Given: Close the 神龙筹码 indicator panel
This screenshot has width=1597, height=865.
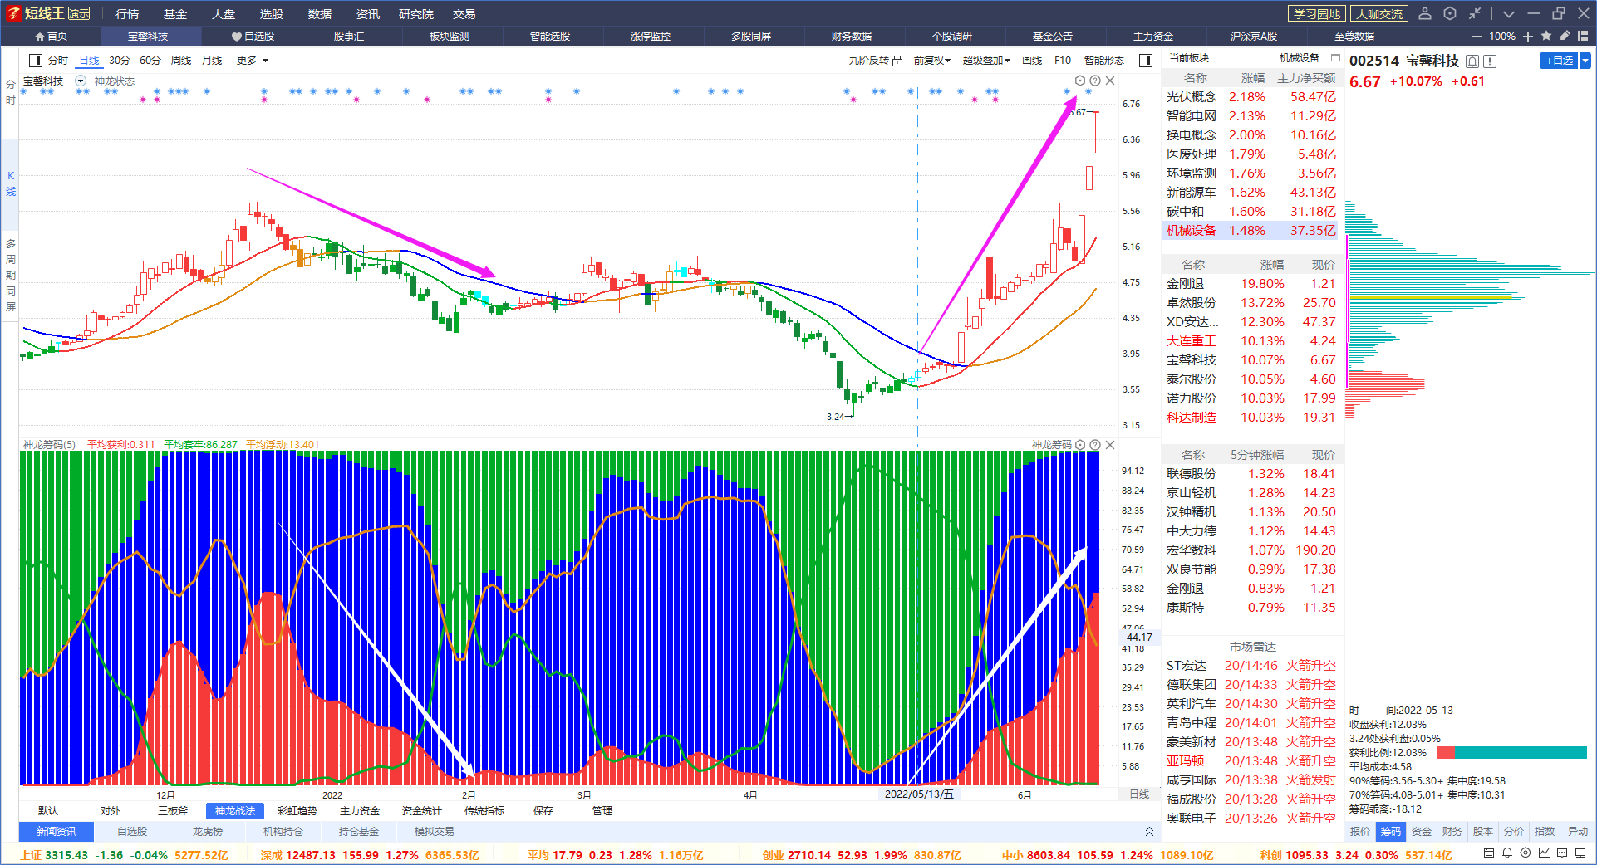Looking at the screenshot, I should click(x=1110, y=445).
